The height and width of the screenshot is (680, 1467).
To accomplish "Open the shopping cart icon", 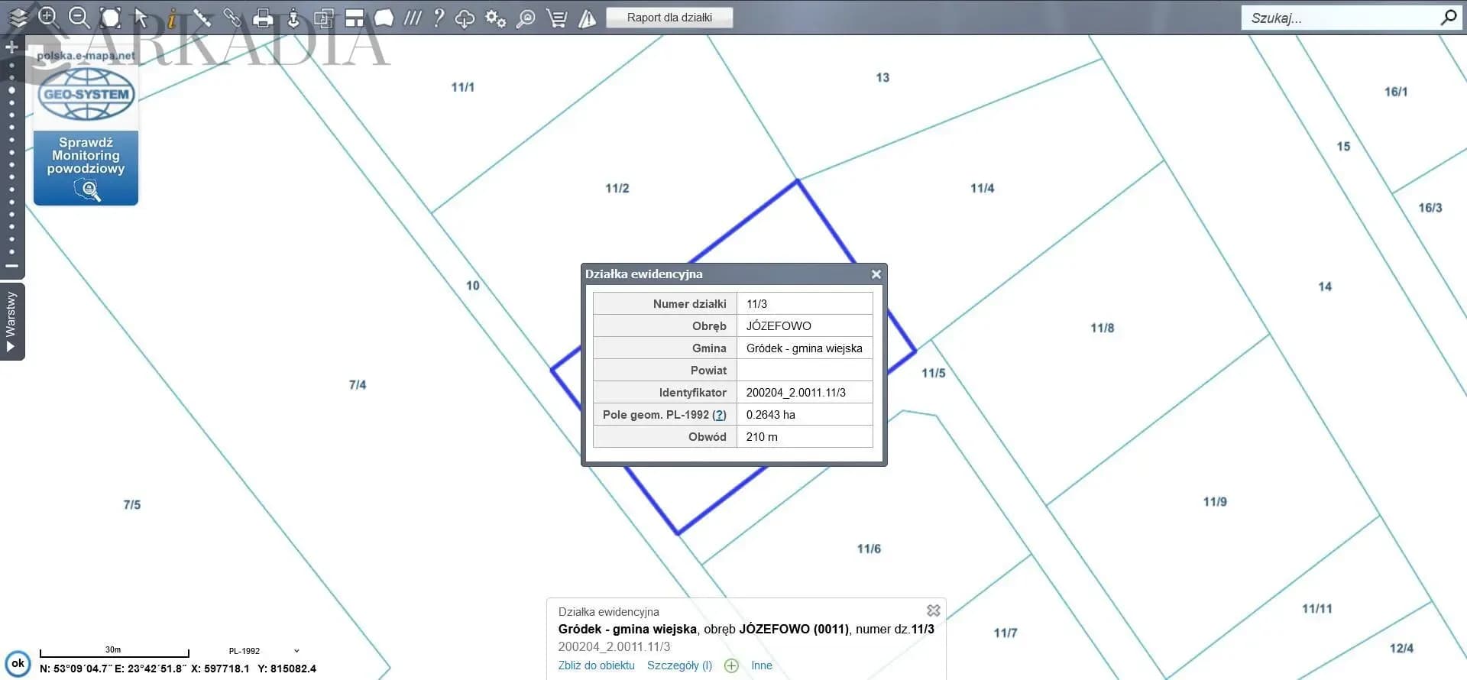I will pos(556,18).
